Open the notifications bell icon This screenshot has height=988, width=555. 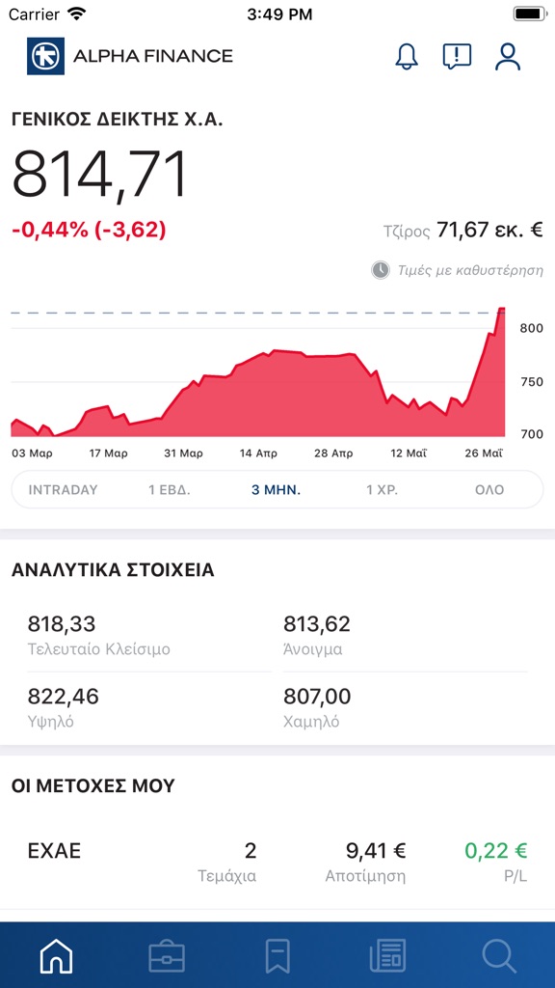406,56
